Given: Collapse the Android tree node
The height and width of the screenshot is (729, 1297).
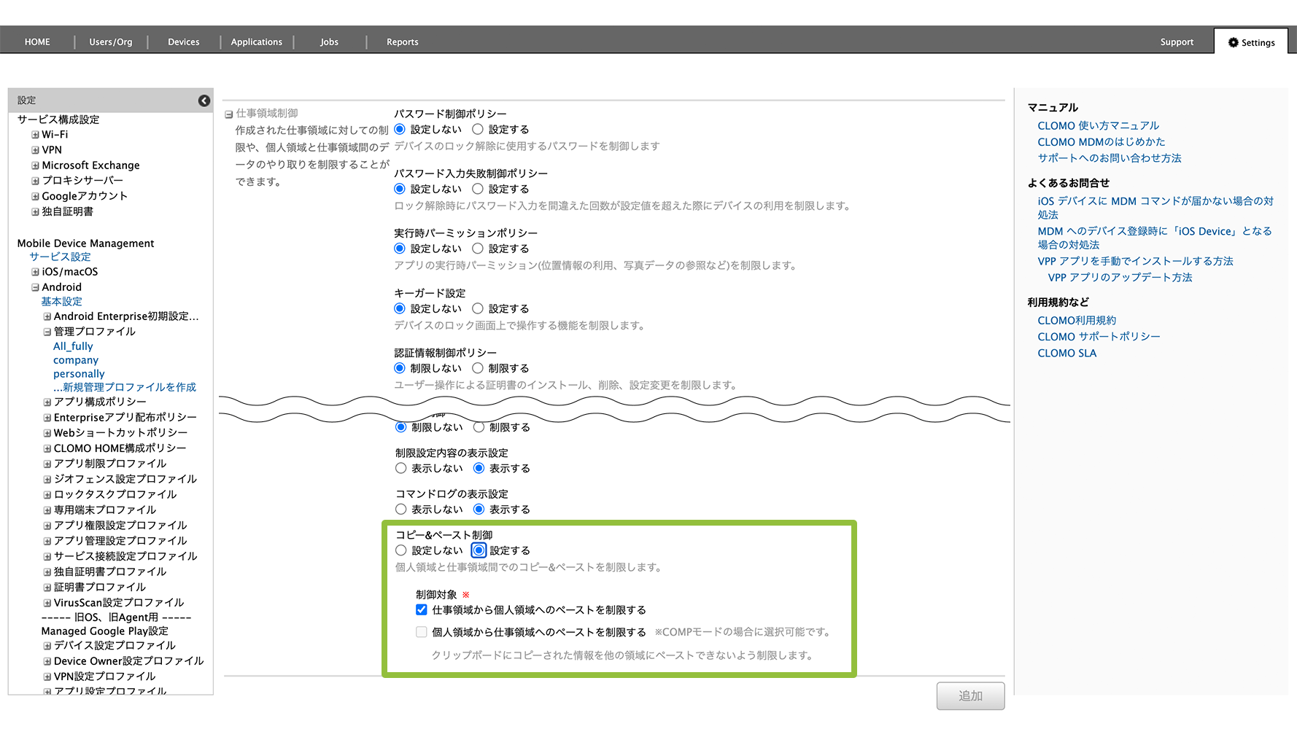Looking at the screenshot, I should coord(35,287).
